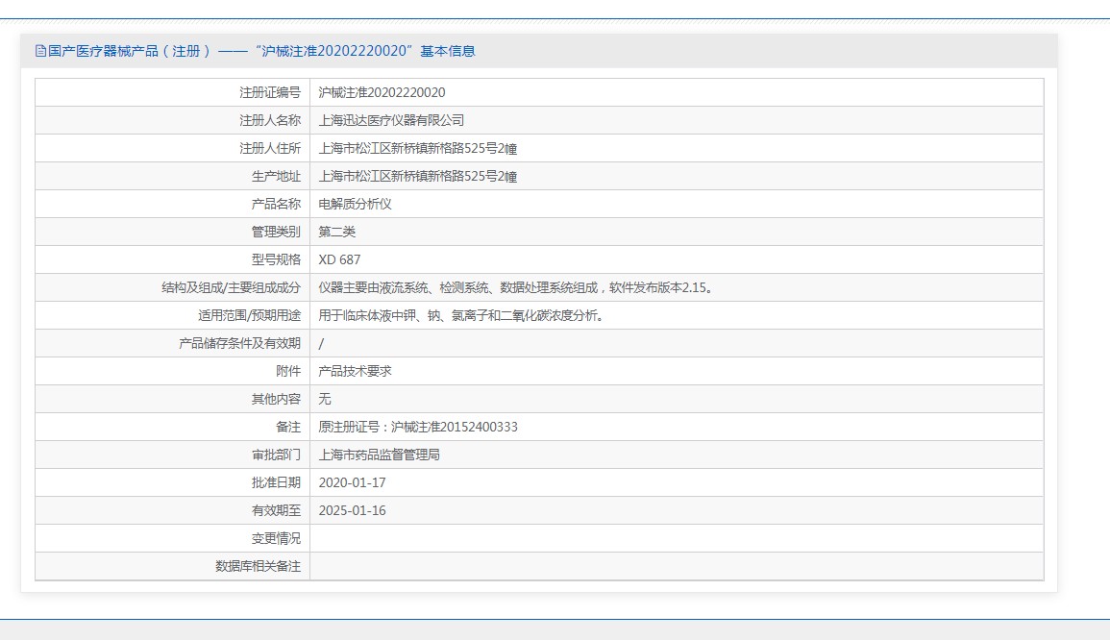Click the 生产地址 label
Image resolution: width=1110 pixels, height=640 pixels.
click(x=276, y=176)
